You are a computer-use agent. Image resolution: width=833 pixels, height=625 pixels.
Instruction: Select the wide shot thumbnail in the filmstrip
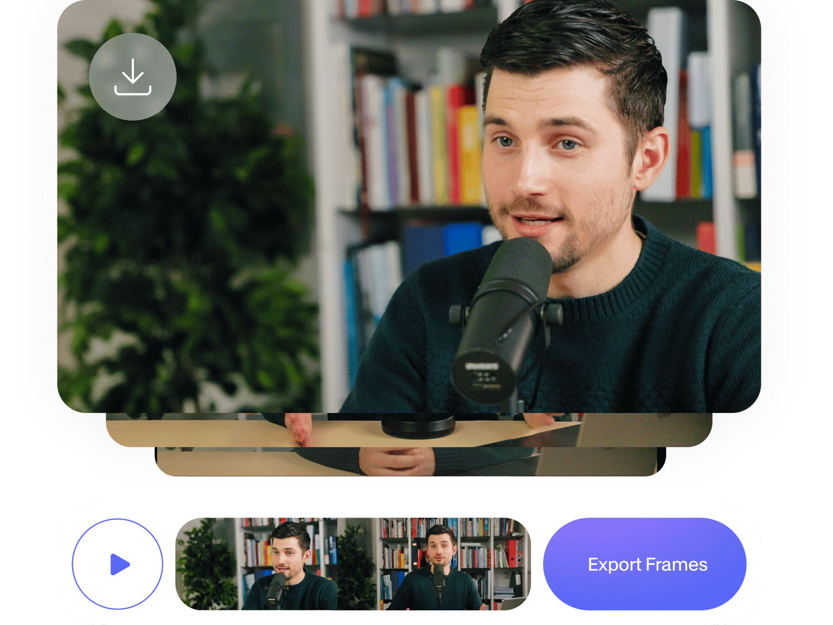434,564
